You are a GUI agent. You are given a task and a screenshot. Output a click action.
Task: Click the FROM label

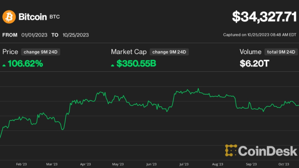(10, 35)
